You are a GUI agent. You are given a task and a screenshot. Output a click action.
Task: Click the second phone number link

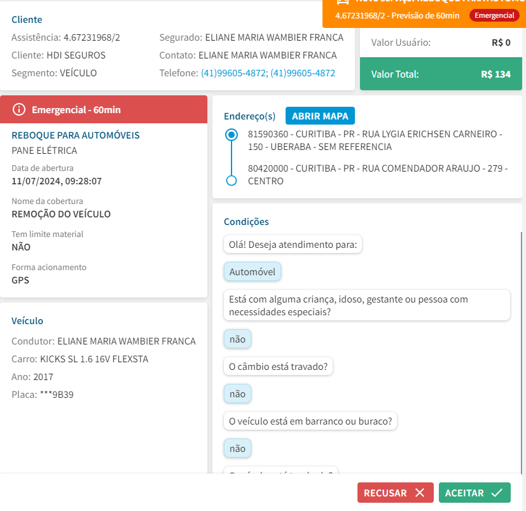(303, 73)
